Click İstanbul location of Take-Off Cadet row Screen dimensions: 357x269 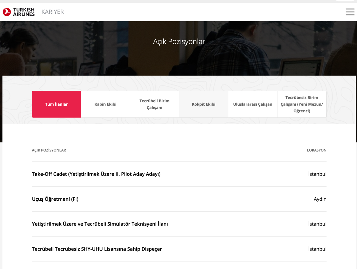317,174
